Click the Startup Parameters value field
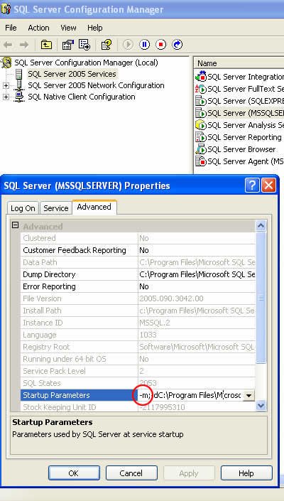 click(x=190, y=396)
